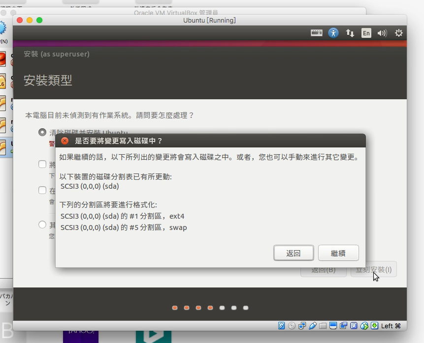Click the 立刻安裝(I) install button
424x343 pixels.
pos(373,269)
